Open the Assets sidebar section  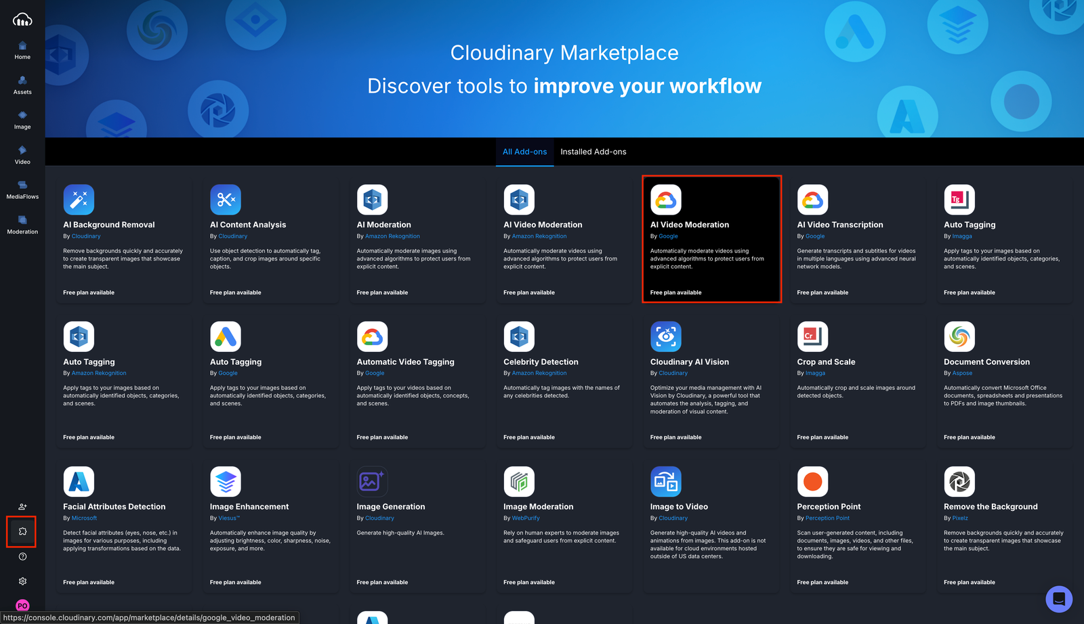(22, 85)
